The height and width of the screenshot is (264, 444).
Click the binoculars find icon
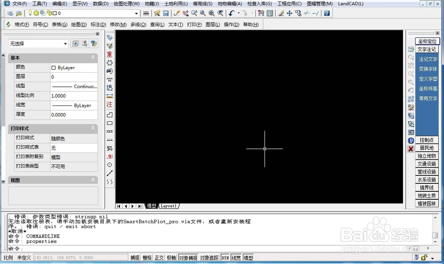click(110, 71)
